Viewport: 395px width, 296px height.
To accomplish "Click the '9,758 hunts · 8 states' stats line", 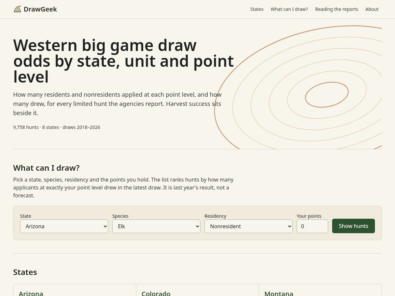I will (x=57, y=127).
